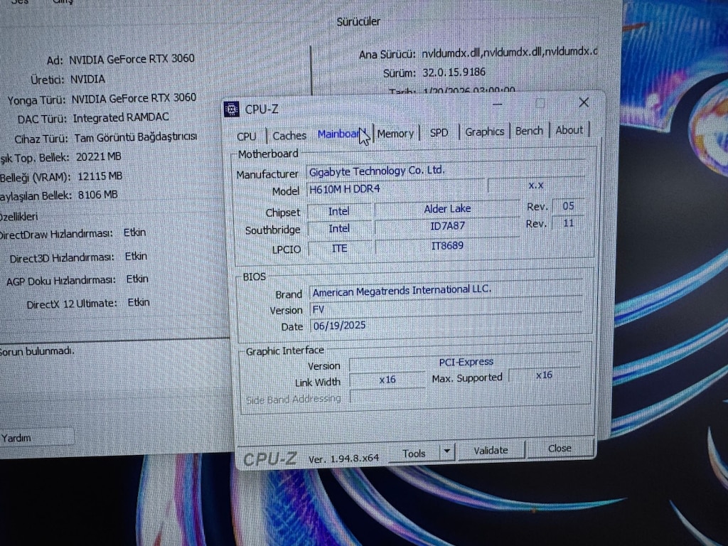Click the VRAM value 12115 MB
The height and width of the screenshot is (546, 728).
100,176
